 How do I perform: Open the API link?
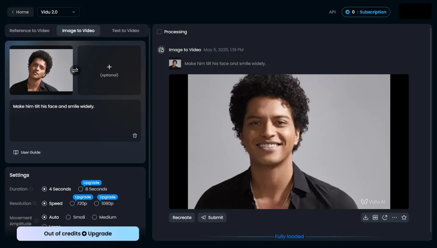click(x=332, y=12)
